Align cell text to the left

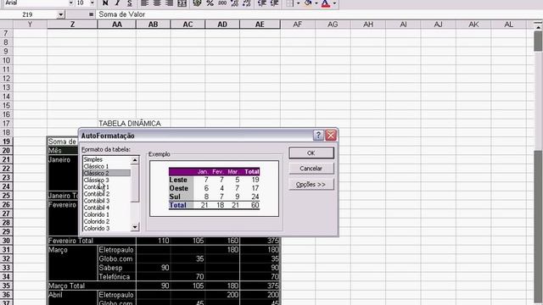144,3
